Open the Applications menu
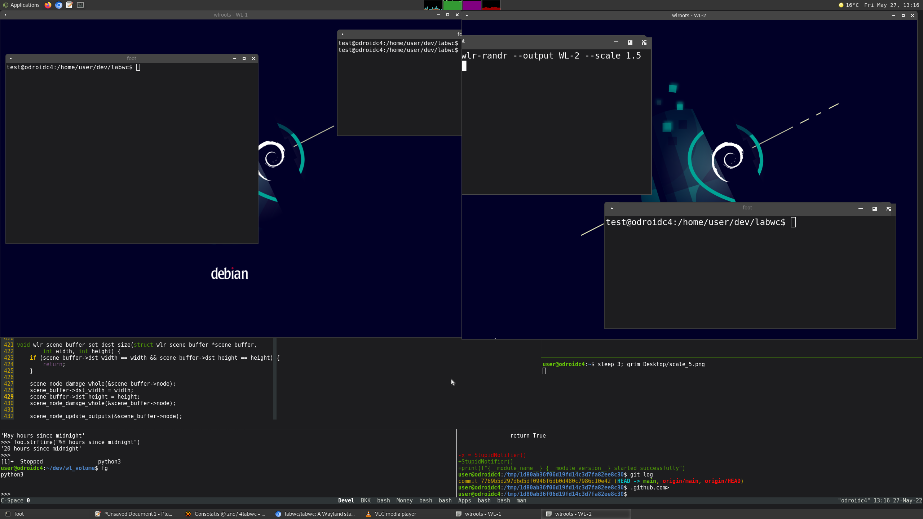 pyautogui.click(x=22, y=5)
